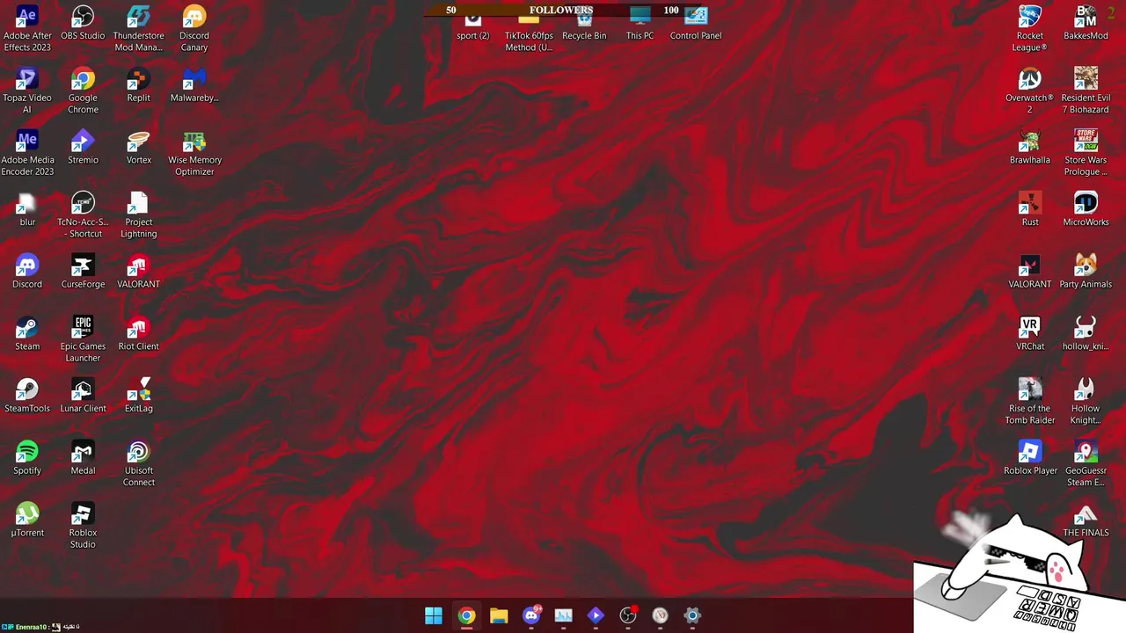Select the Spotify desktop shortcut
This screenshot has height=633, width=1126.
pos(27,457)
